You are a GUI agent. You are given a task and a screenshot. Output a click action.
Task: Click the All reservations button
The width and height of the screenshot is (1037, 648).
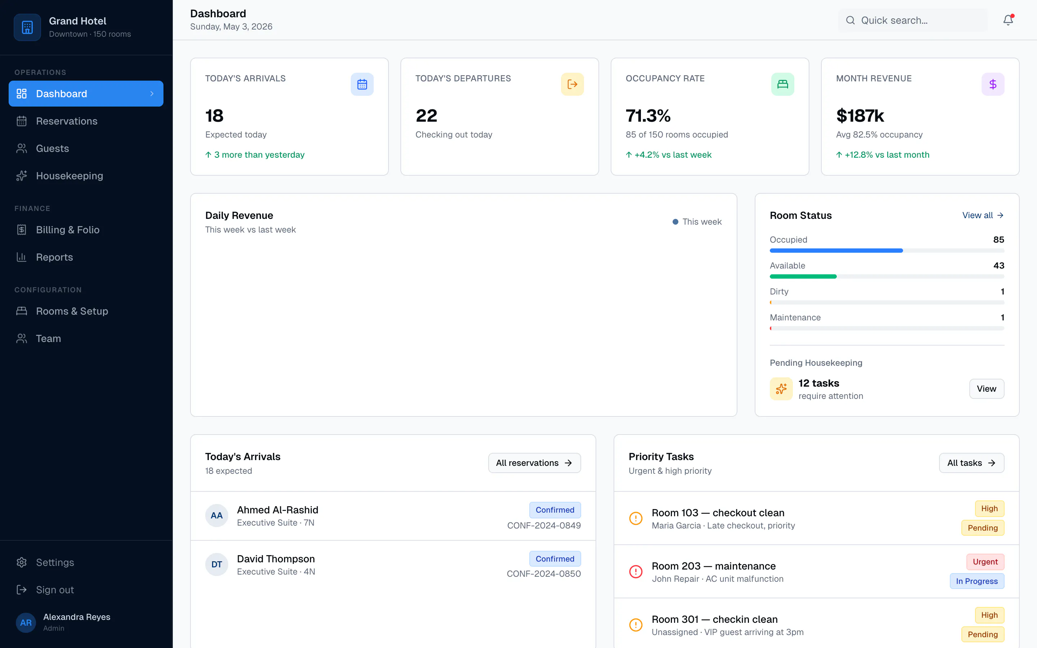[534, 463]
